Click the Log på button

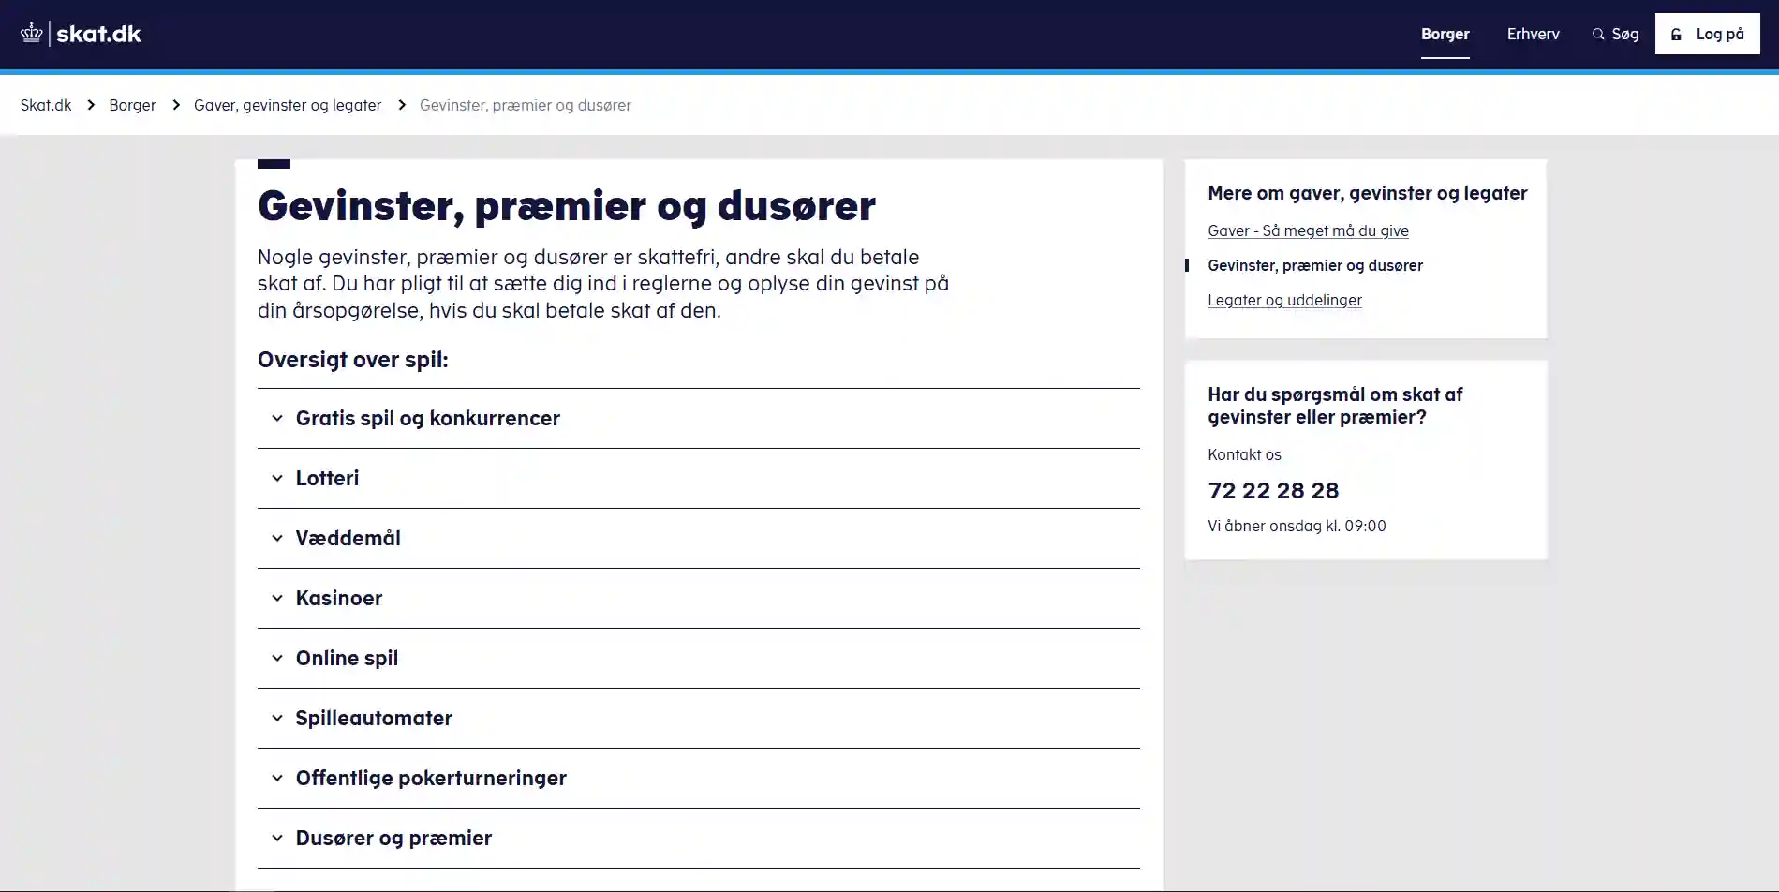click(1707, 34)
